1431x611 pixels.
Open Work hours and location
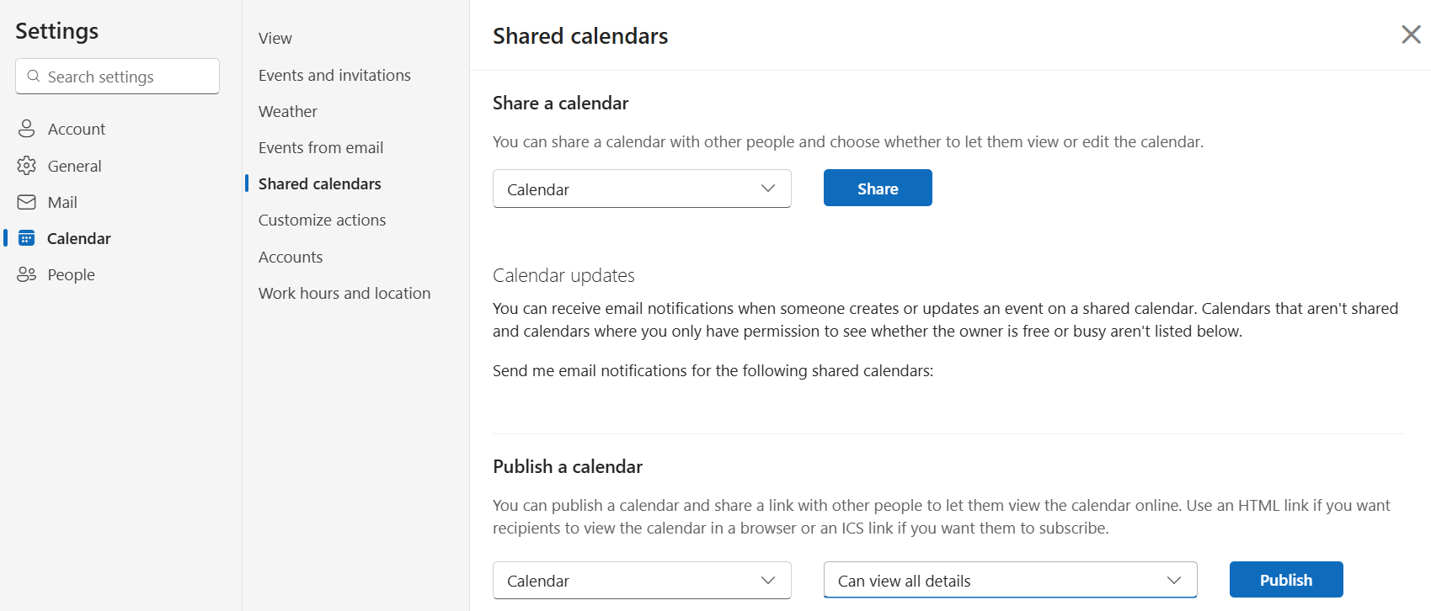(344, 293)
